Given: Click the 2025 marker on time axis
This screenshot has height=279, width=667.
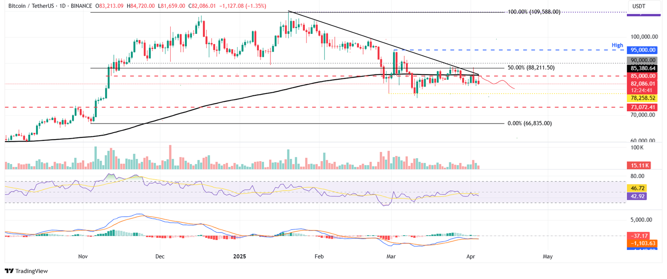Looking at the screenshot, I should coord(240,256).
